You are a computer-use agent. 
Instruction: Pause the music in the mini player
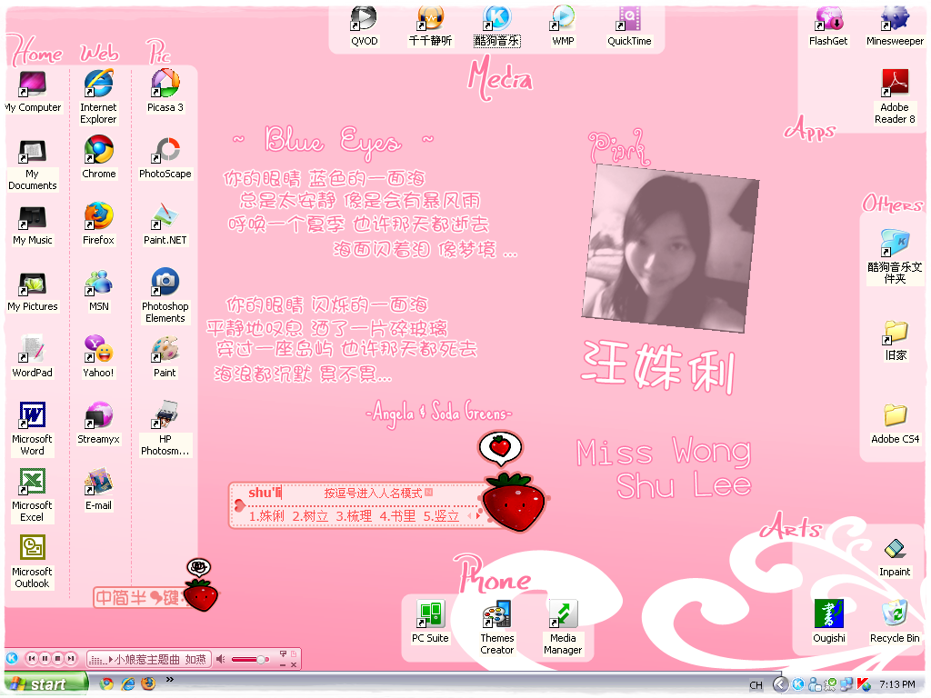click(45, 658)
